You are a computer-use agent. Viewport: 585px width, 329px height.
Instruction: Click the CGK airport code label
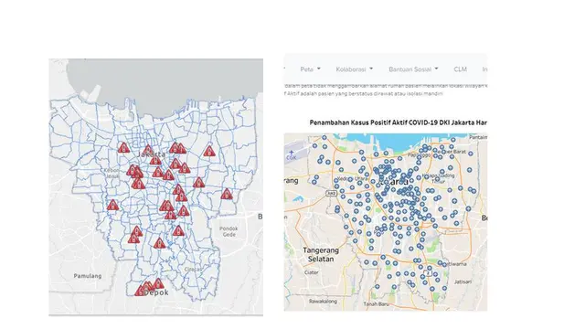291,158
